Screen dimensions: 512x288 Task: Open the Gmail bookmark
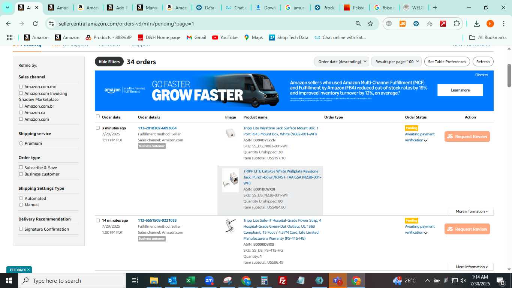pyautogui.click(x=196, y=37)
